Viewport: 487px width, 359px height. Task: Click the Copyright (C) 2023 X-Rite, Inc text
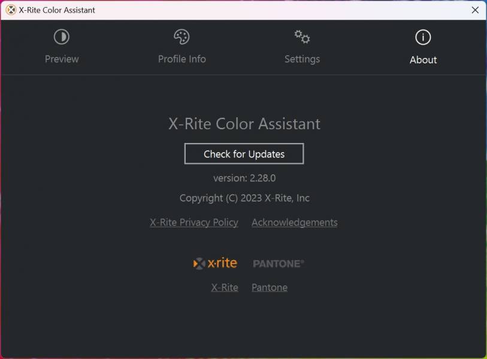[x=244, y=198]
